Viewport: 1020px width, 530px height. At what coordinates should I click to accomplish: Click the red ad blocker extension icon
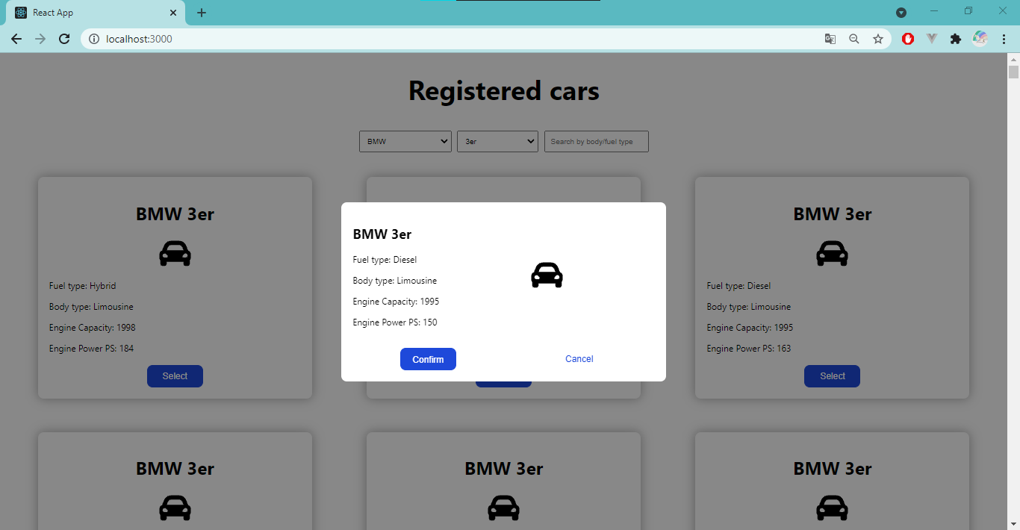click(x=907, y=38)
